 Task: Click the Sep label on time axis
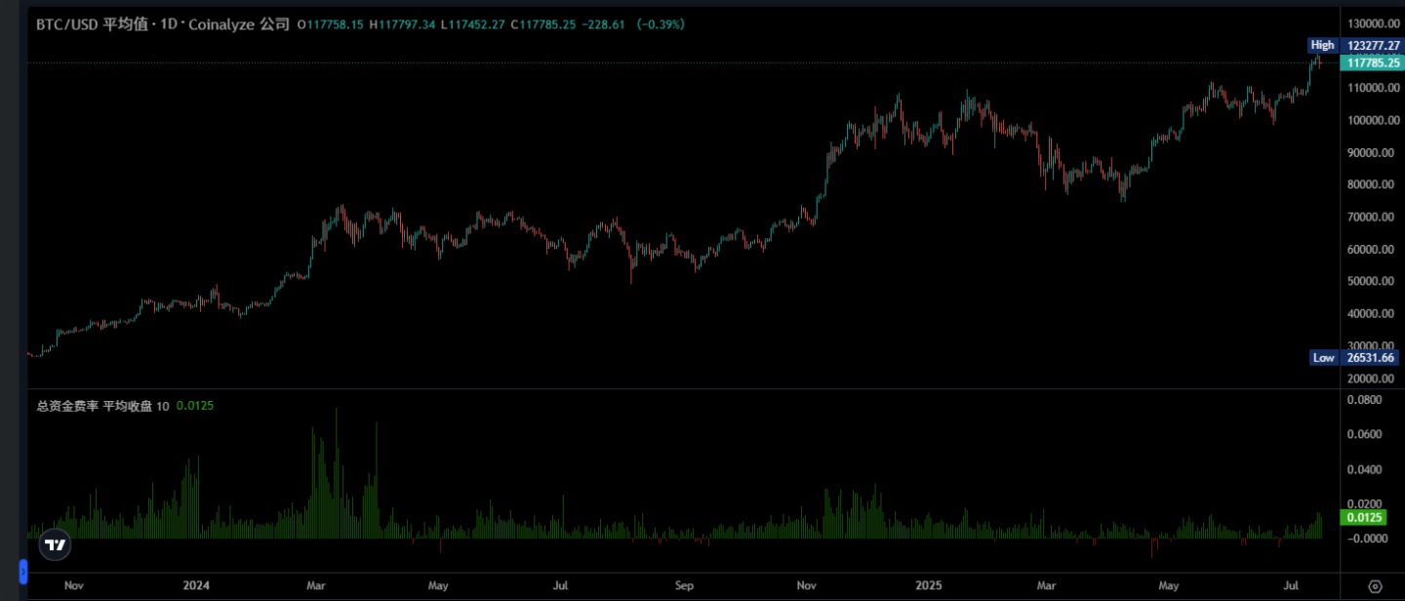point(684,586)
